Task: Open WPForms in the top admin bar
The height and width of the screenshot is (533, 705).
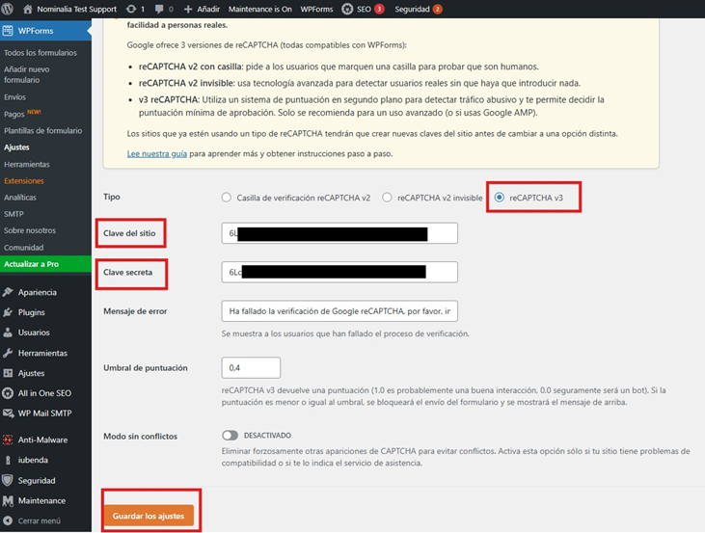Action: click(316, 9)
